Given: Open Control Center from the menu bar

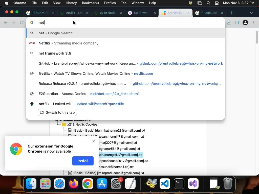Looking at the screenshot, I should 217,3.
